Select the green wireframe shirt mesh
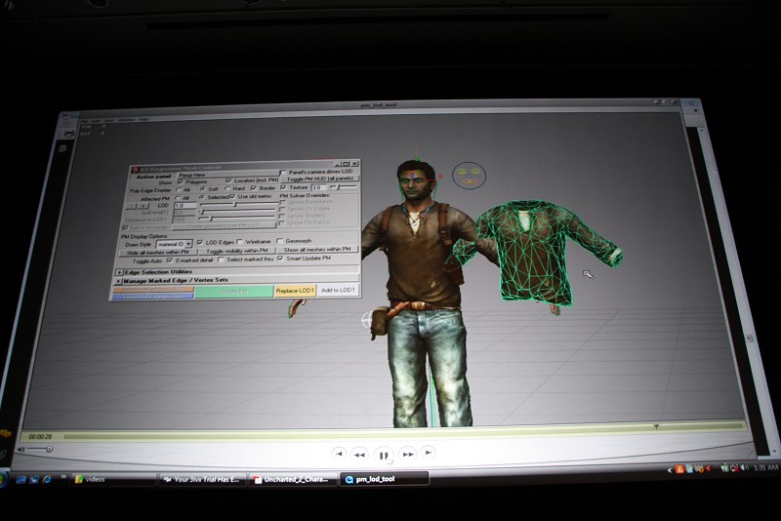This screenshot has width=781, height=521. 535,252
